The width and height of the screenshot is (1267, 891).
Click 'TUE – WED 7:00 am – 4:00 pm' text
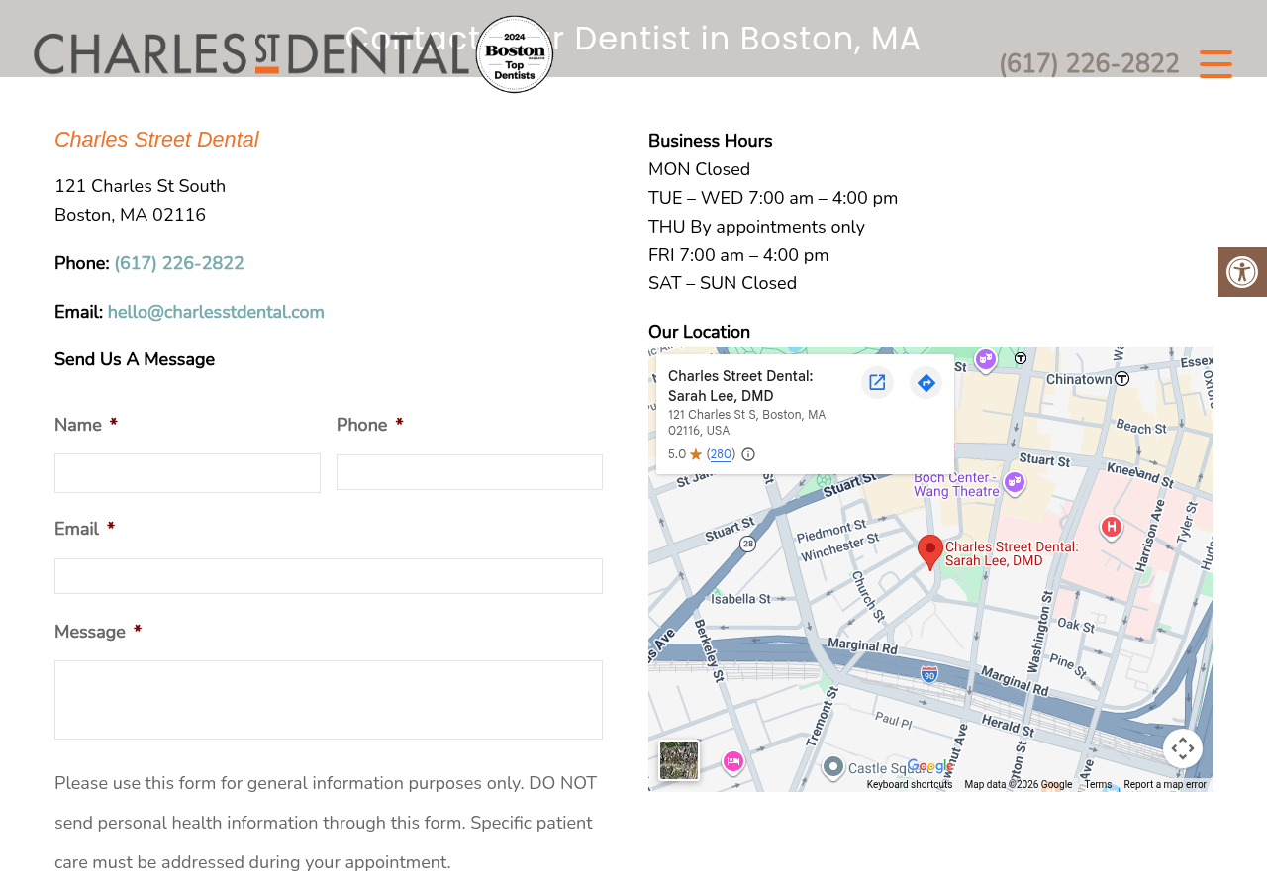coord(773,198)
